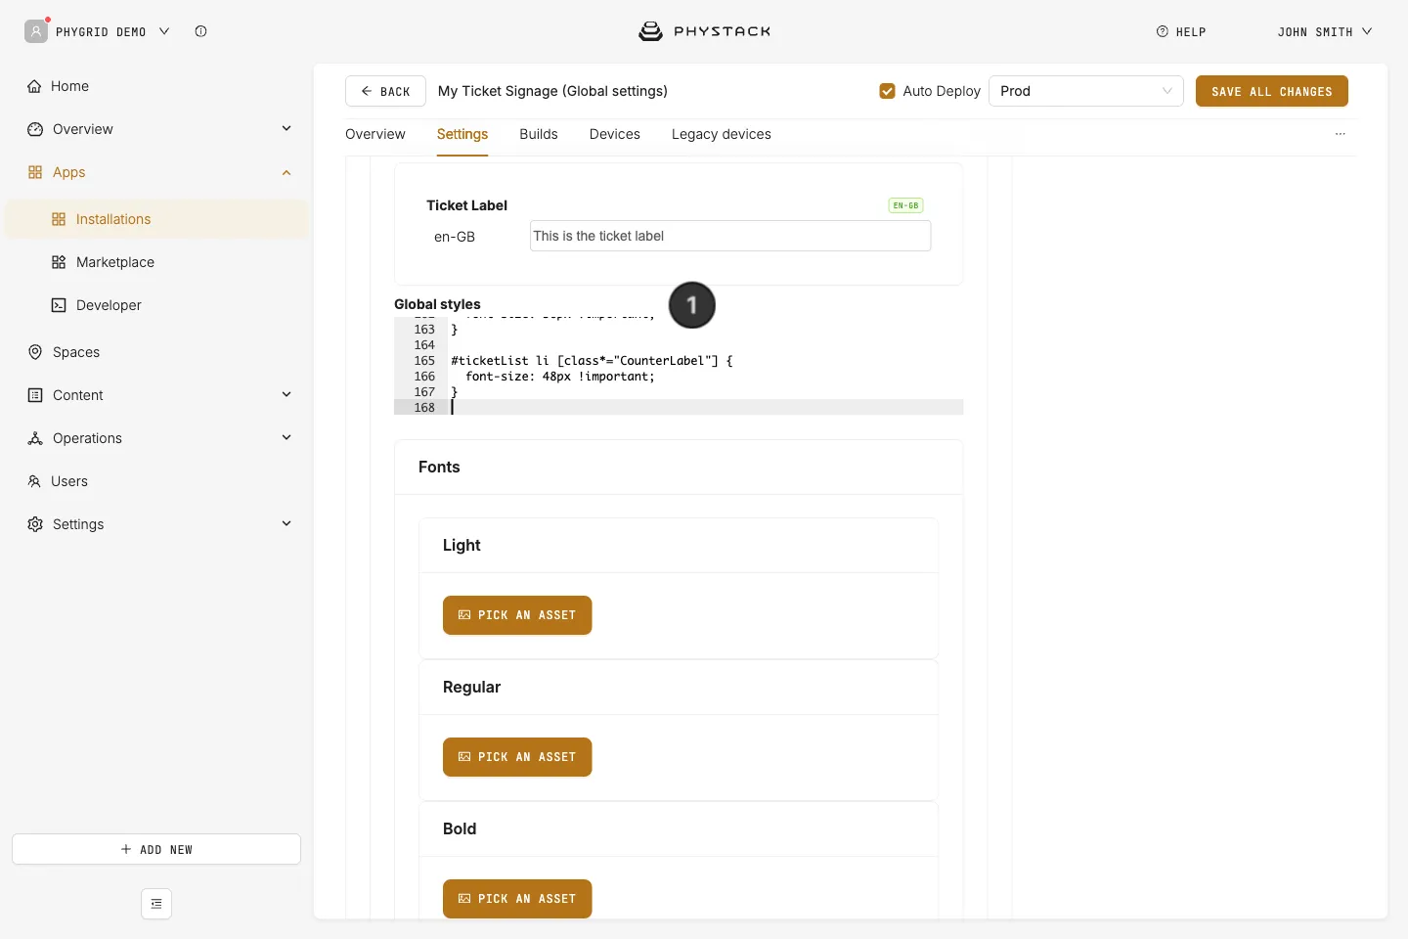Click the Marketplace icon
Viewport: 1408px width, 939px height.
[x=59, y=262]
